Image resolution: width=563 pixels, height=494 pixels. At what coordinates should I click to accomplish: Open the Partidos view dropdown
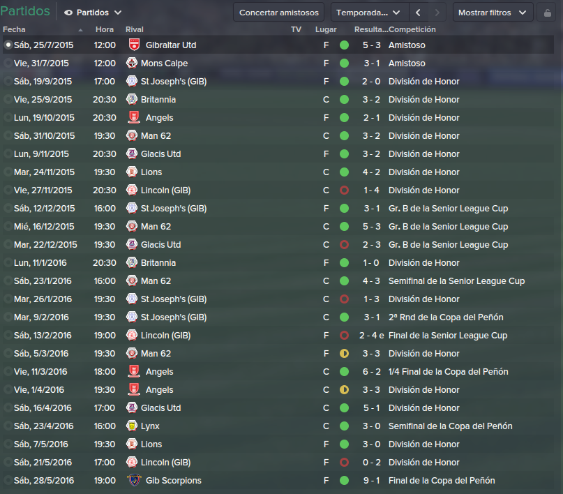click(93, 13)
